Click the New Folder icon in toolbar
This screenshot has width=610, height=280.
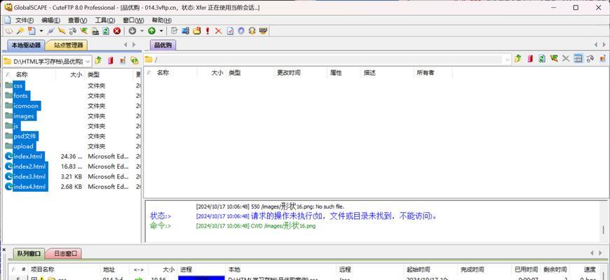[x=197, y=31]
